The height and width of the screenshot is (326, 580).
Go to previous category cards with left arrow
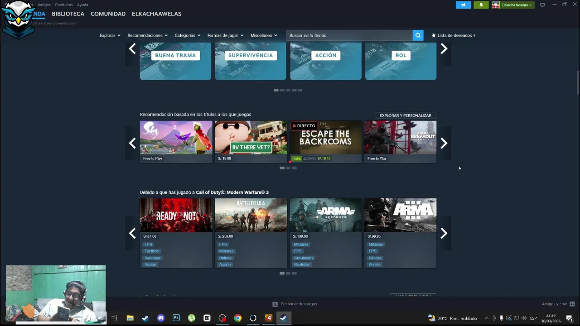point(132,48)
